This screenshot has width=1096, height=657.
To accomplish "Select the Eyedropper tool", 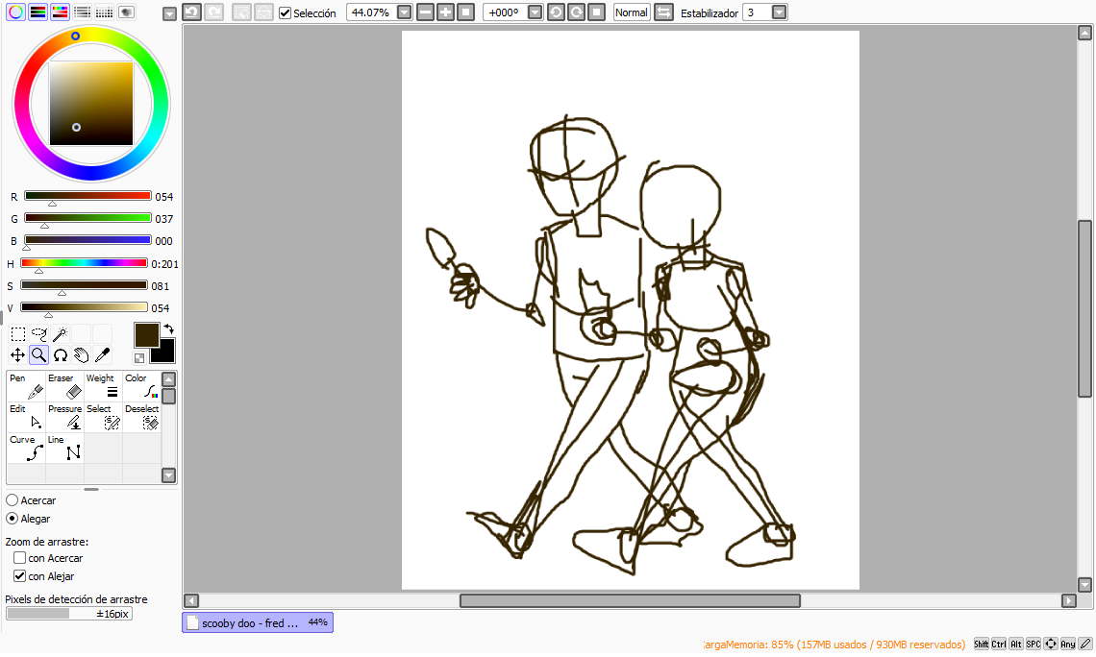I will pos(102,354).
